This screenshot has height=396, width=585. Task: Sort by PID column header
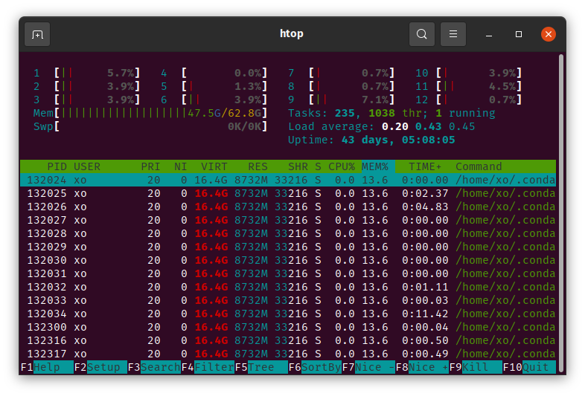click(x=57, y=166)
